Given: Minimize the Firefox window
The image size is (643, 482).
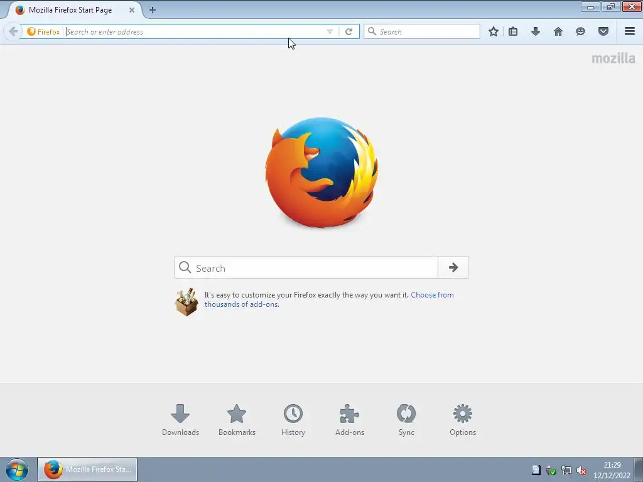Looking at the screenshot, I should (590, 6).
